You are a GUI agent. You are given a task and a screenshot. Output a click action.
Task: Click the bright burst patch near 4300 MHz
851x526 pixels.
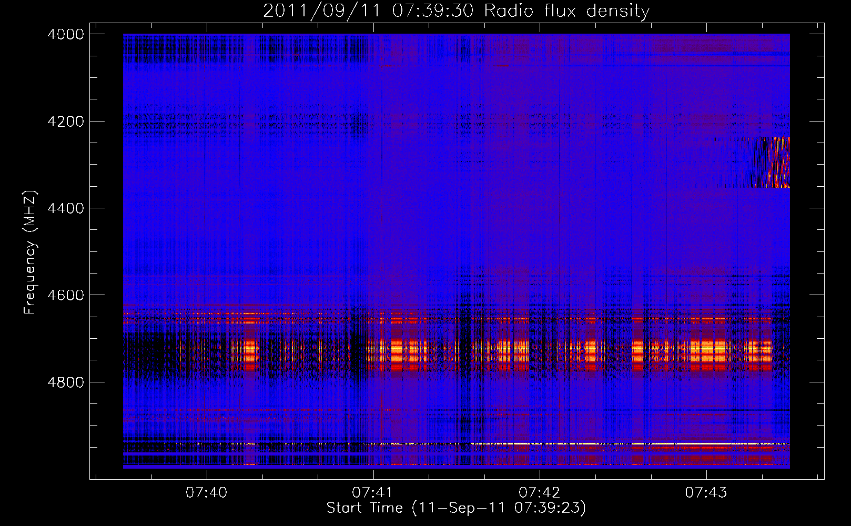pos(772,163)
